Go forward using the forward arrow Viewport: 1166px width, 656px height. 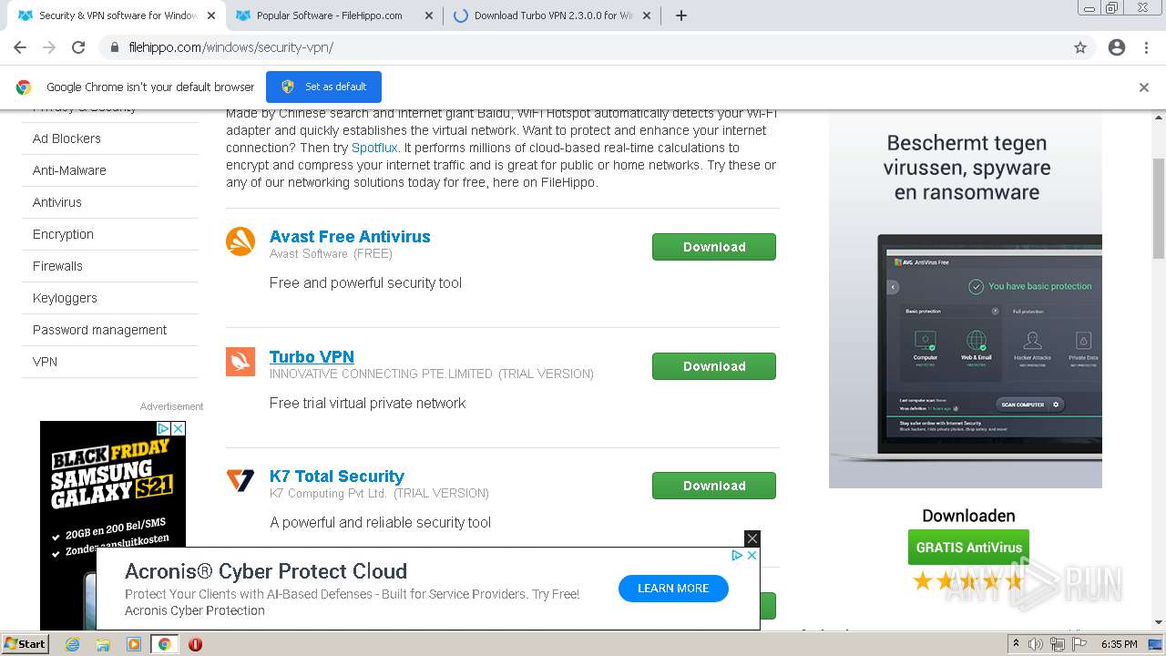49,47
